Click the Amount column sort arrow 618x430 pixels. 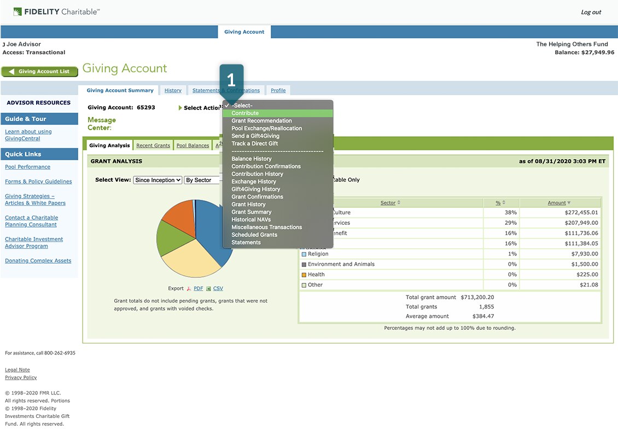point(569,202)
